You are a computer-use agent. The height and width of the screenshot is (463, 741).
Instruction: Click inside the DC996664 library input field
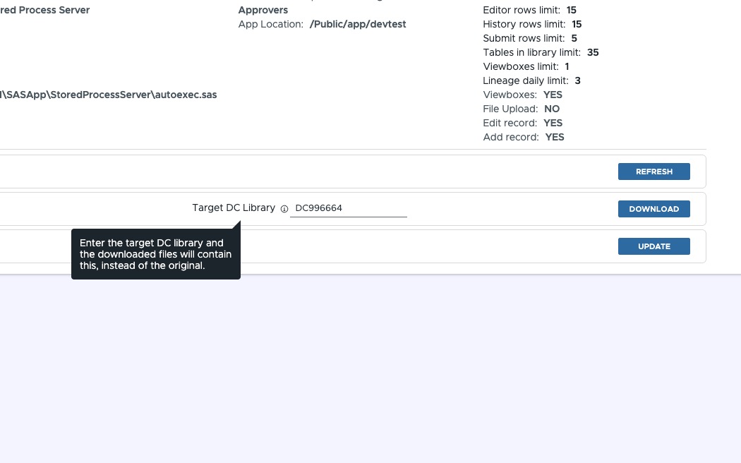pos(349,208)
